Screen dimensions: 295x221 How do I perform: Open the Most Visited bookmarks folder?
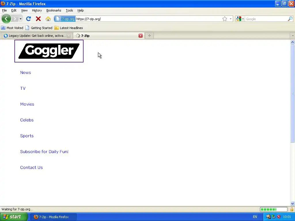coord(12,28)
